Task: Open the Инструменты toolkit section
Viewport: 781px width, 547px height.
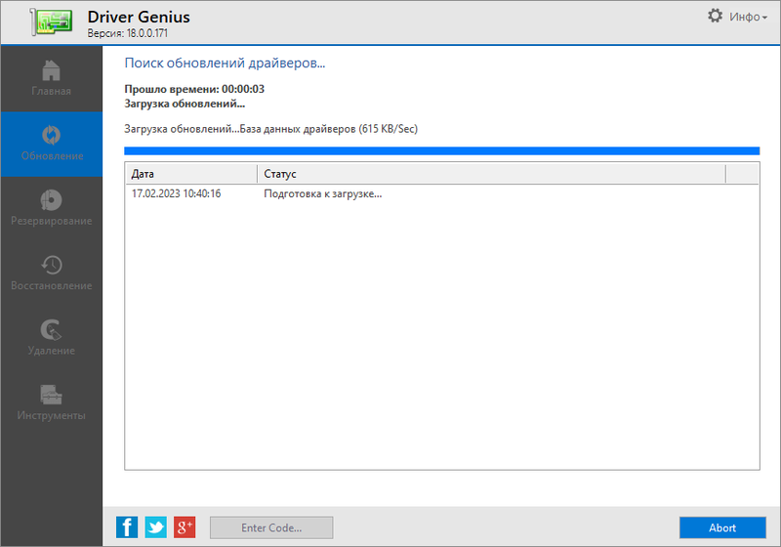Action: coord(52,403)
